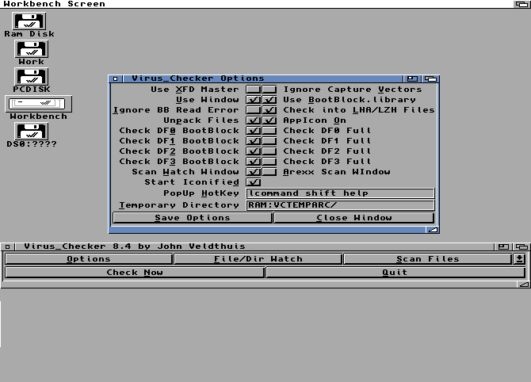The width and height of the screenshot is (531, 382).
Task: Toggle Use Window checkbox
Action: pyautogui.click(x=254, y=100)
